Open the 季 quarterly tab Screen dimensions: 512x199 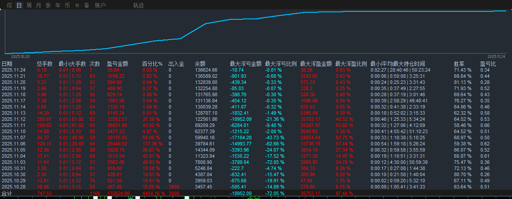click(48, 5)
